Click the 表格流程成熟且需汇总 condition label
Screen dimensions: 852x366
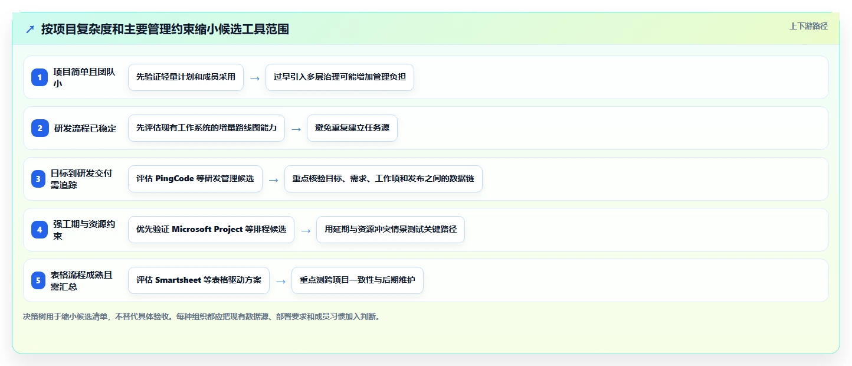pos(81,280)
